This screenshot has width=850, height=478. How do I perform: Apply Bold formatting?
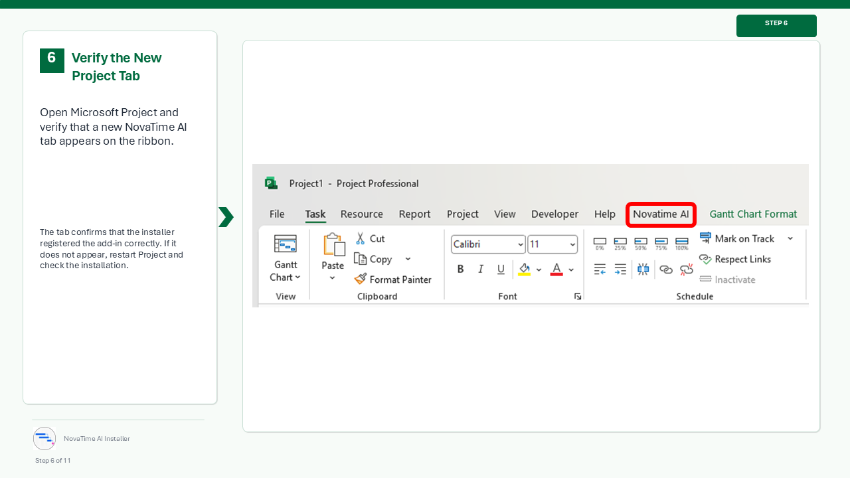click(x=460, y=269)
